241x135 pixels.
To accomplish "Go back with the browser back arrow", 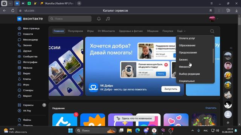I will pyautogui.click(x=5, y=10).
